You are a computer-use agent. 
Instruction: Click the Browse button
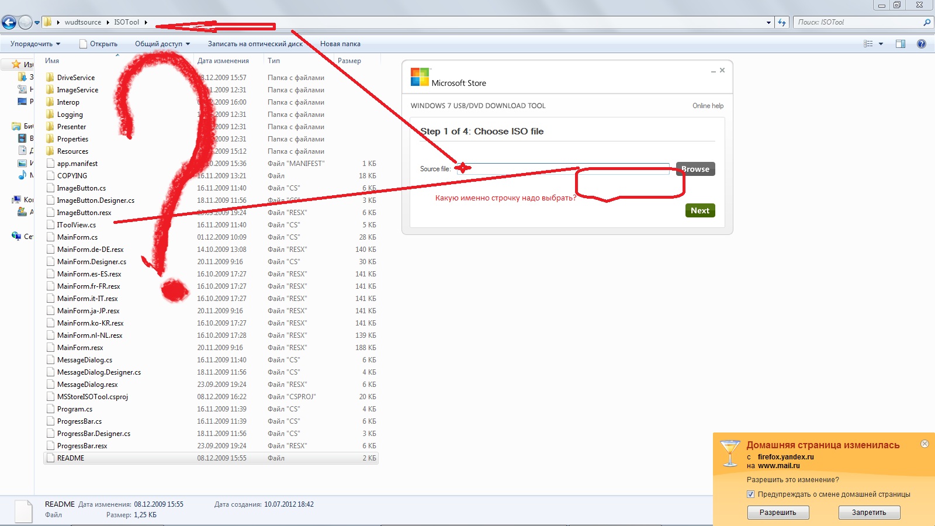695,169
